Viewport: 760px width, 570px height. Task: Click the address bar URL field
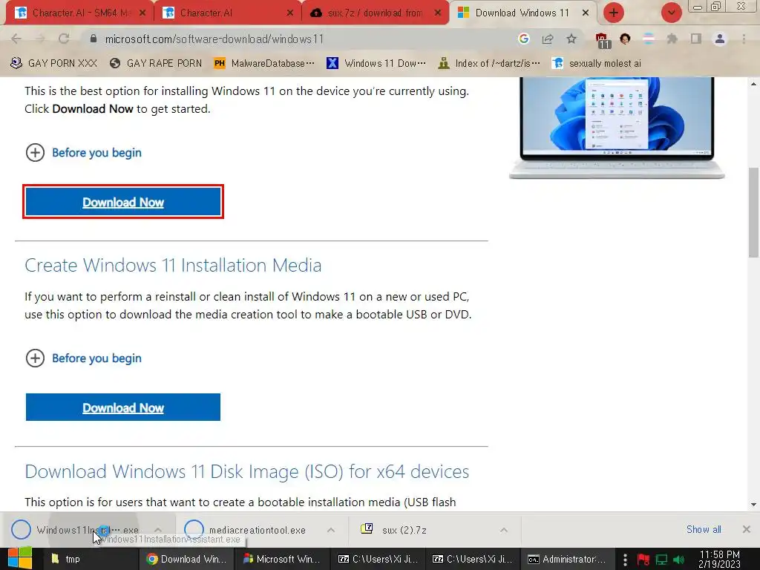pos(301,39)
